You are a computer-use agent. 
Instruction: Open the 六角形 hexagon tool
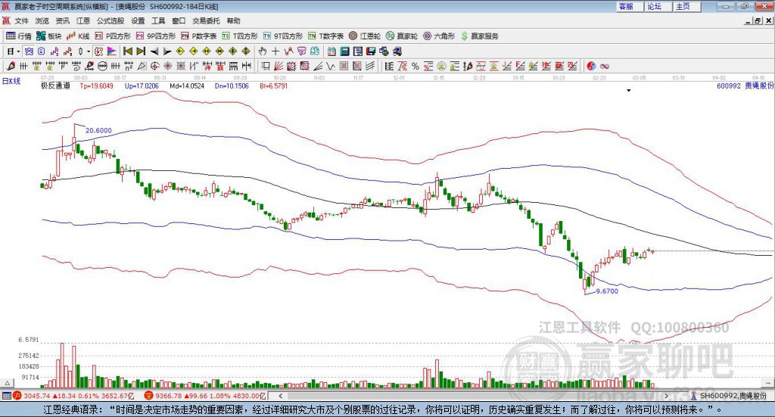point(439,36)
